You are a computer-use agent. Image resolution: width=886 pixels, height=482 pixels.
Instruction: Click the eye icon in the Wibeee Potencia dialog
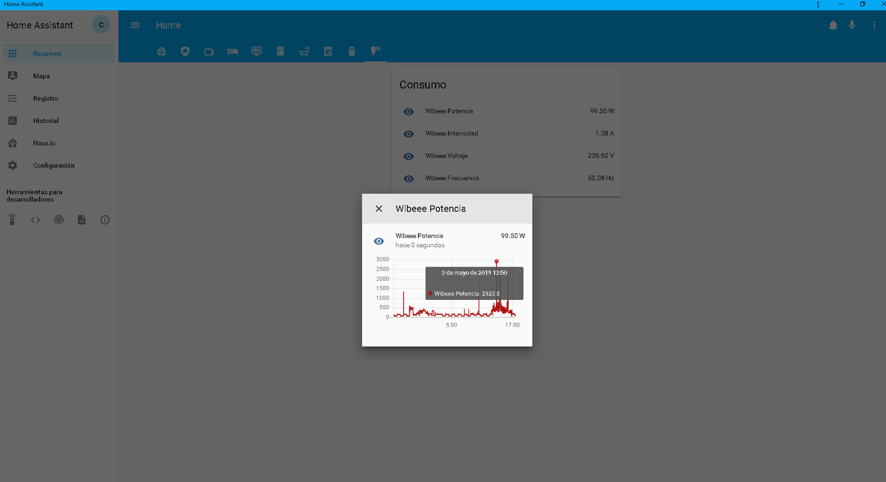[x=379, y=241]
